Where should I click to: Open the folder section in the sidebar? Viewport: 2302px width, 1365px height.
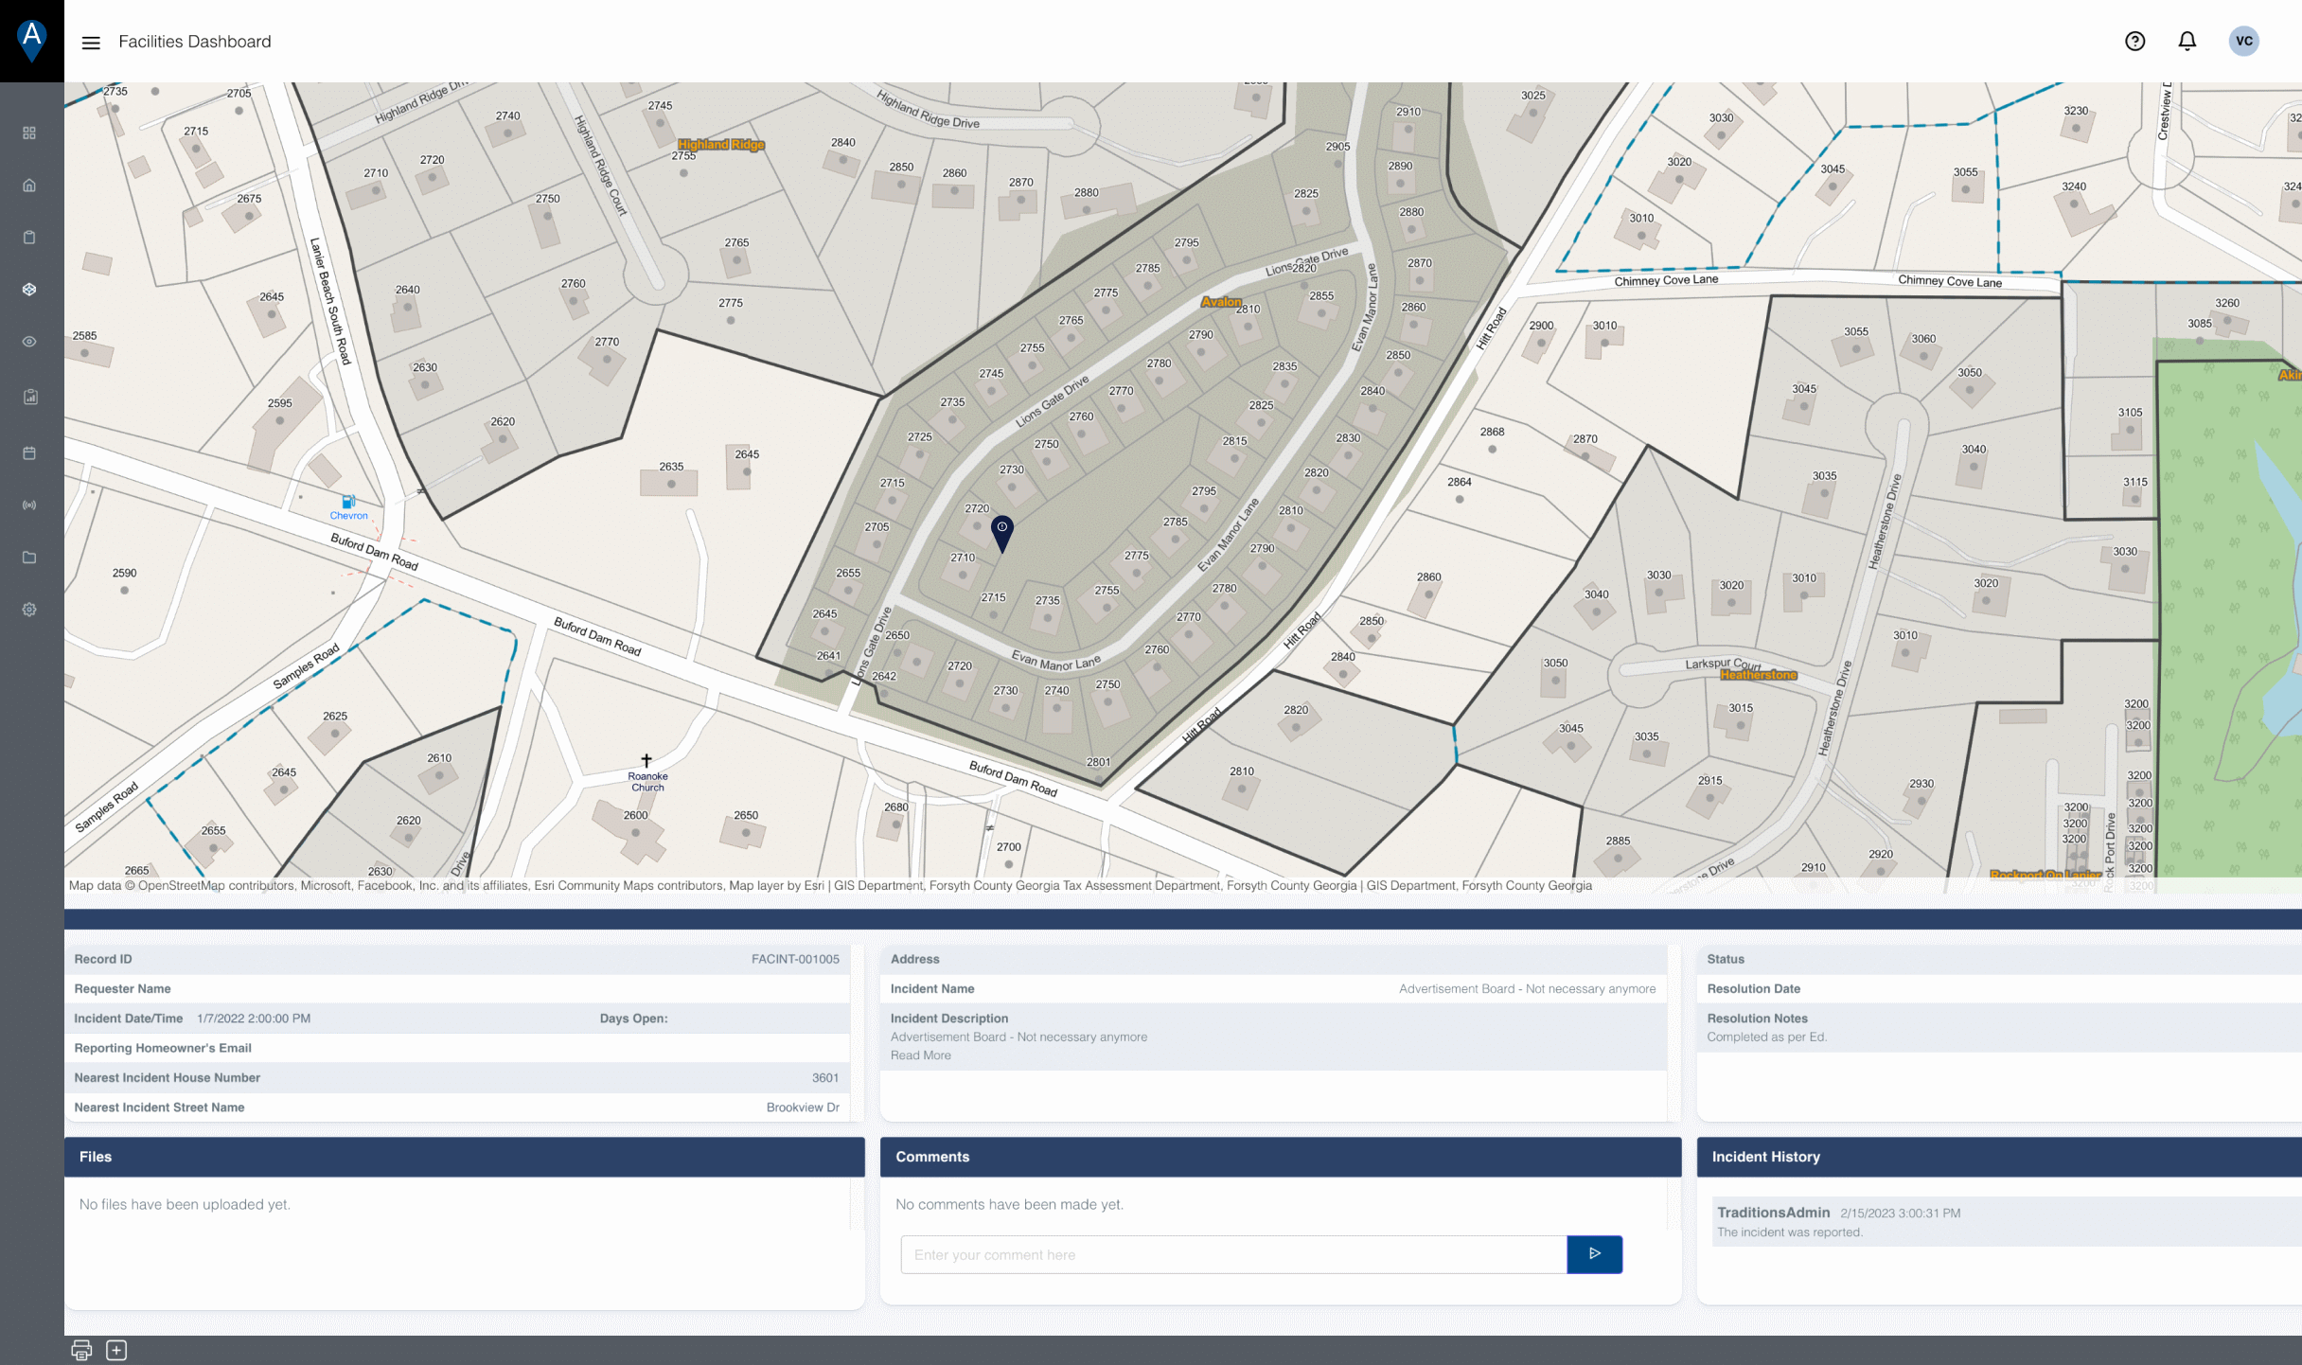(29, 558)
